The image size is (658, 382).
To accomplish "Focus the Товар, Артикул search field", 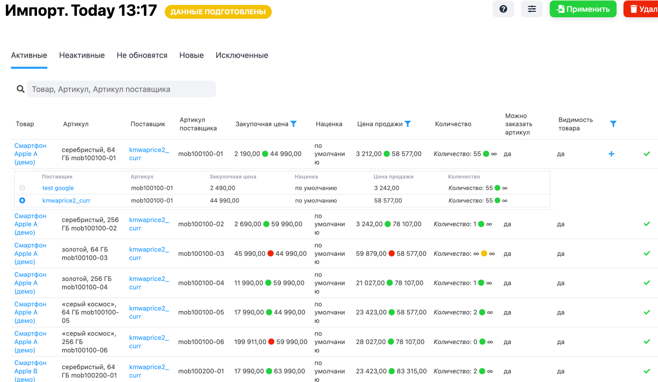I will coord(121,89).
